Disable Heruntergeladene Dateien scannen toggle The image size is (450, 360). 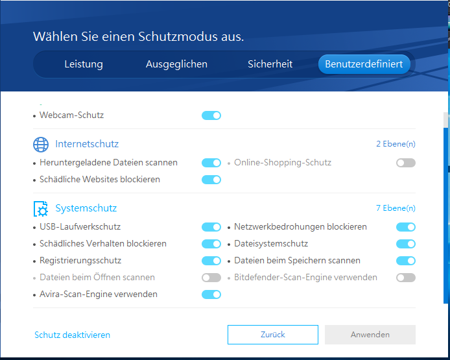point(211,163)
